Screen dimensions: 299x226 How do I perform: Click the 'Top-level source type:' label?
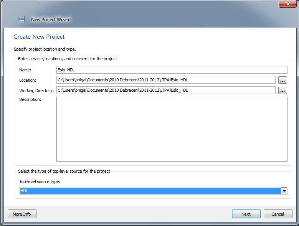pyautogui.click(x=40, y=181)
